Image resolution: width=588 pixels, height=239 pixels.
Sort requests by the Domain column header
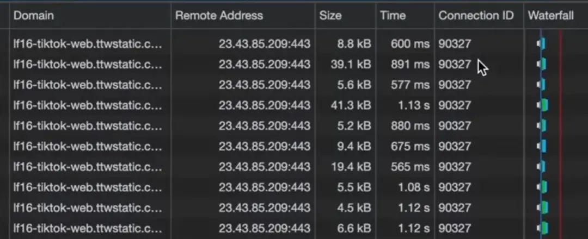[34, 16]
